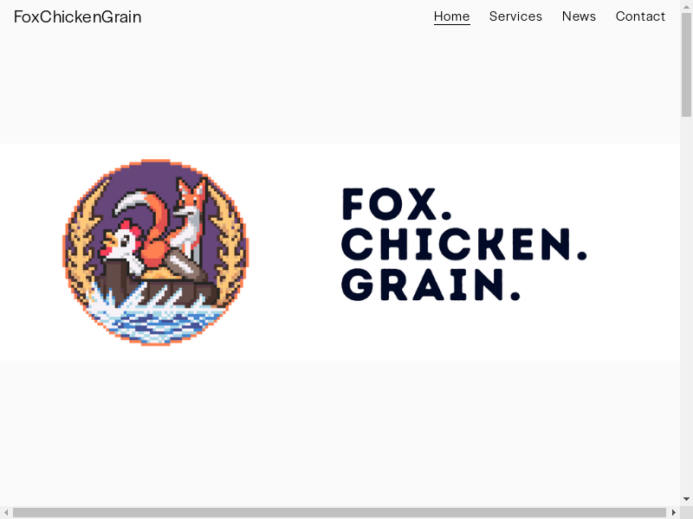Click the blue water waves in logo

[x=155, y=321]
